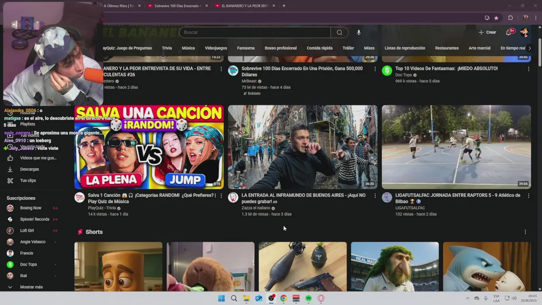Open the Doc Tops channel name under video

click(x=404, y=75)
